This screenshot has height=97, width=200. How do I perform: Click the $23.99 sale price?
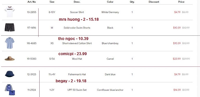pyautogui.click(x=177, y=59)
